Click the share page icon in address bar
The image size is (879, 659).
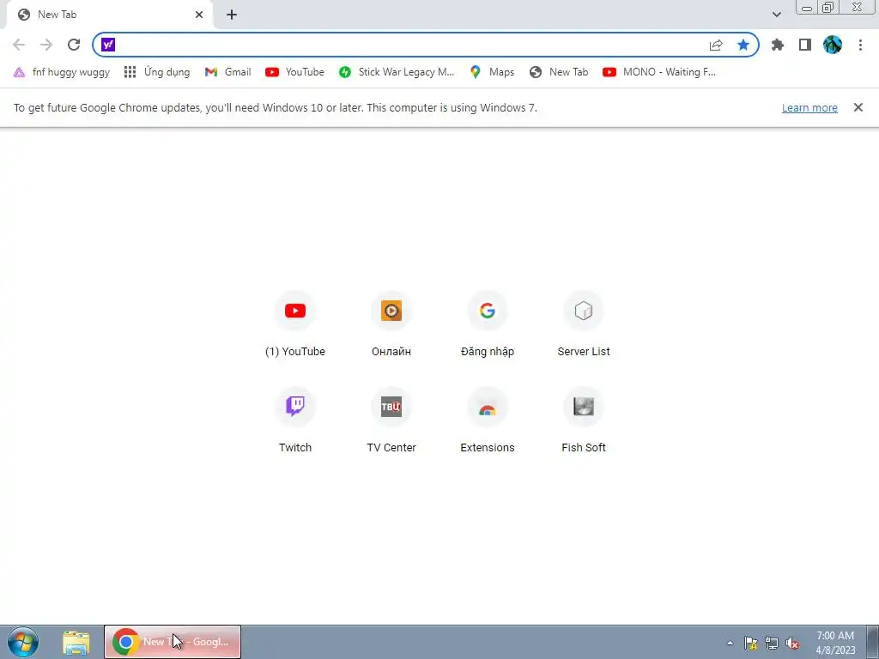pos(716,45)
